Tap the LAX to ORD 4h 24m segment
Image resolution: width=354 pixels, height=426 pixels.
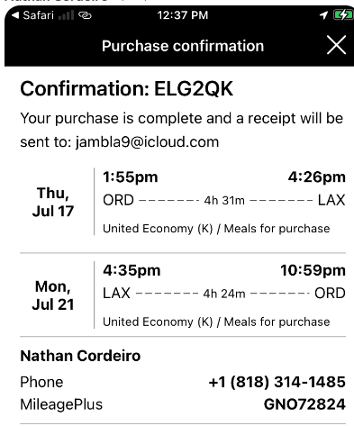pos(224,294)
